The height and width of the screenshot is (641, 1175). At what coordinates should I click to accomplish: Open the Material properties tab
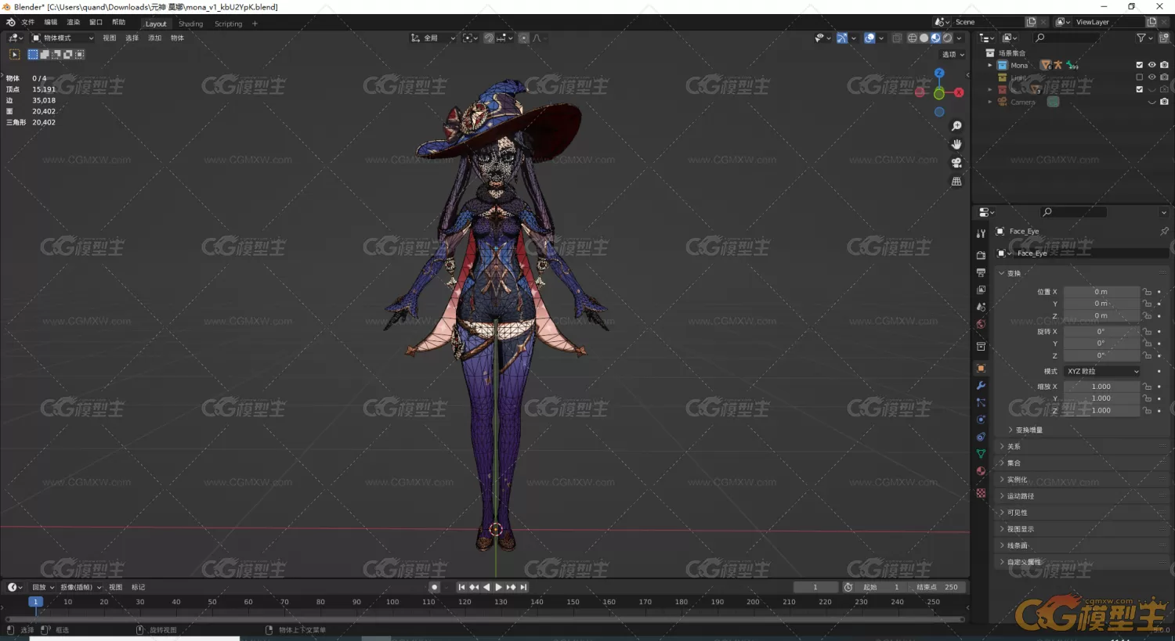pyautogui.click(x=981, y=471)
